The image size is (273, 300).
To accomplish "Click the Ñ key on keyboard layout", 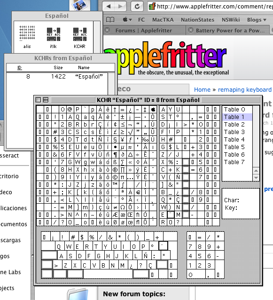I will click(146, 256).
